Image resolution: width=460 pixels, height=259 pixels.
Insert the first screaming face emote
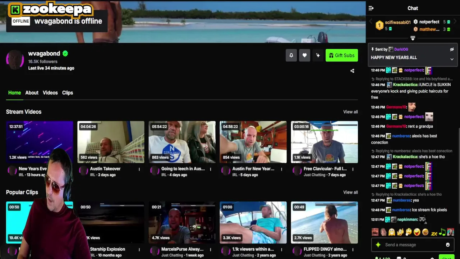coord(375,232)
